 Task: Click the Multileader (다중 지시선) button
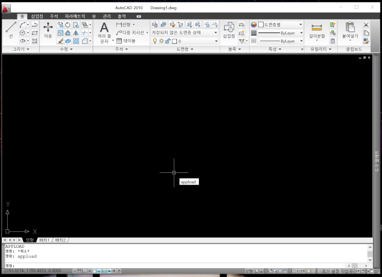pyautogui.click(x=131, y=32)
